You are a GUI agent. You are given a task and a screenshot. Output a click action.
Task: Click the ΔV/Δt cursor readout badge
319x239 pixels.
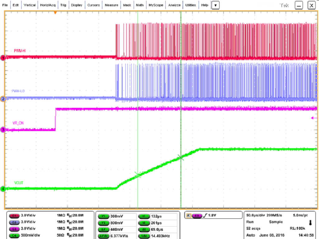click(103, 236)
